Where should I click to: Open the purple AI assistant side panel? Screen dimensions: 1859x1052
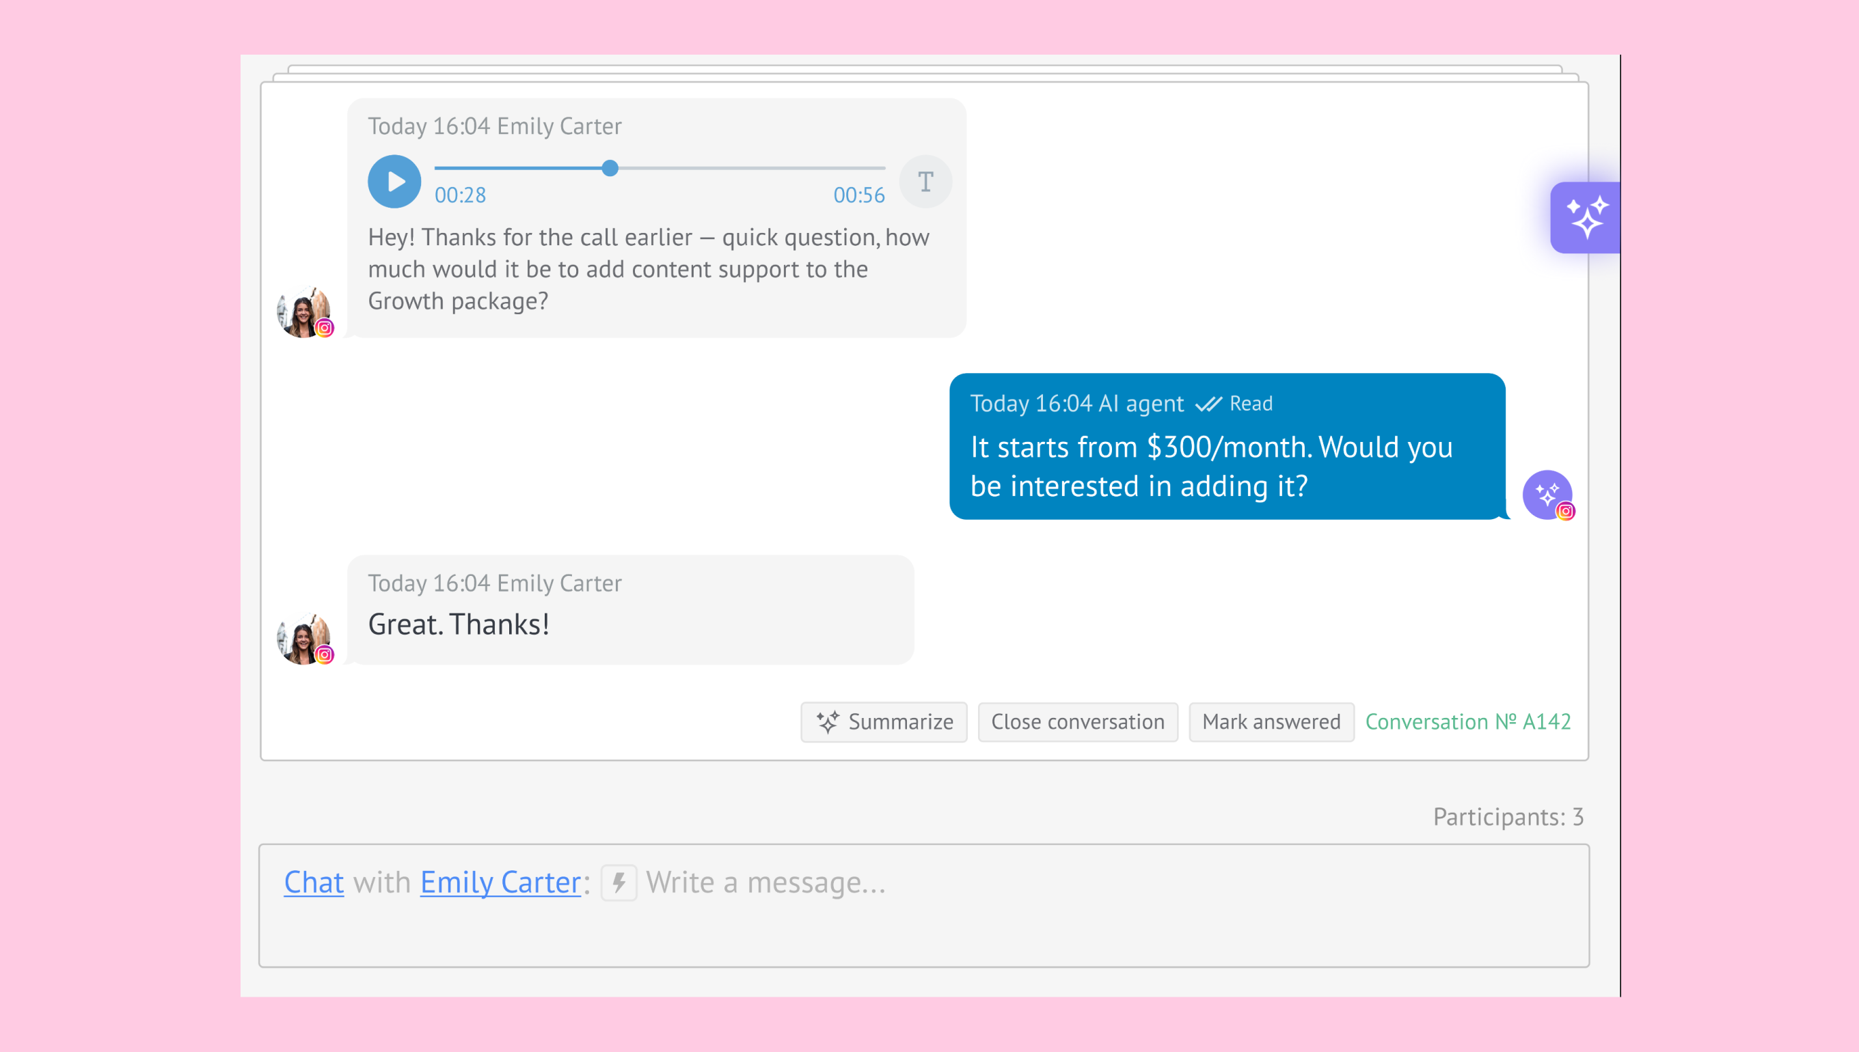(x=1584, y=217)
